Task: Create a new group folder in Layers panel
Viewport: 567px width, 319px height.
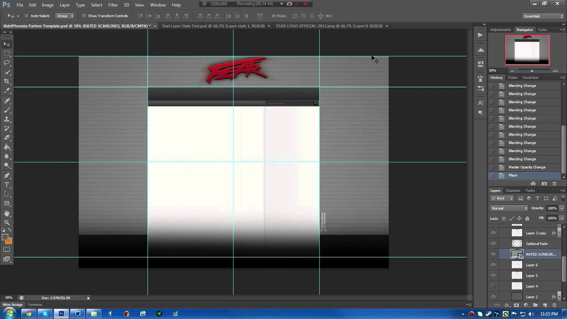Action: click(x=535, y=305)
